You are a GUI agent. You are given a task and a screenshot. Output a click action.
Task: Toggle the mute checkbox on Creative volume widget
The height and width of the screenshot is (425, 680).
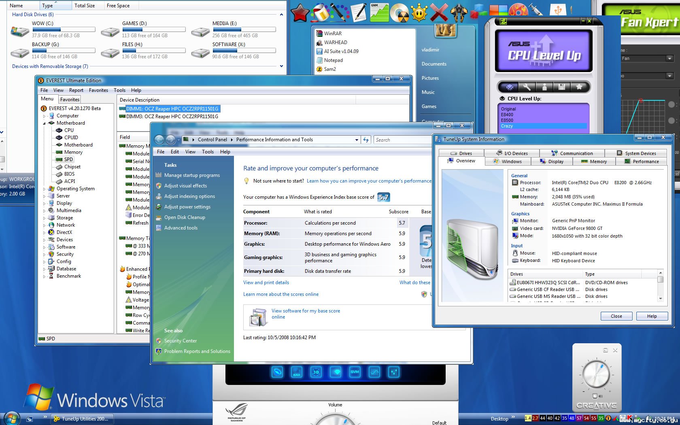pyautogui.click(x=595, y=396)
